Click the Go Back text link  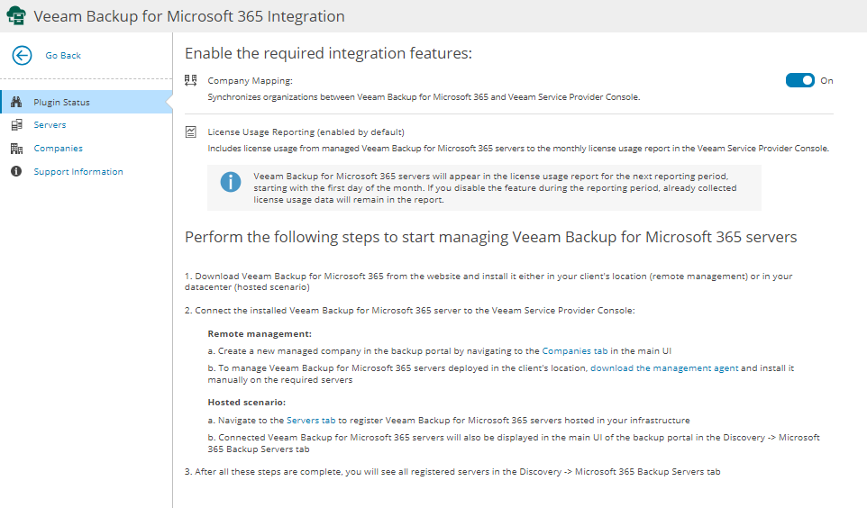click(63, 55)
